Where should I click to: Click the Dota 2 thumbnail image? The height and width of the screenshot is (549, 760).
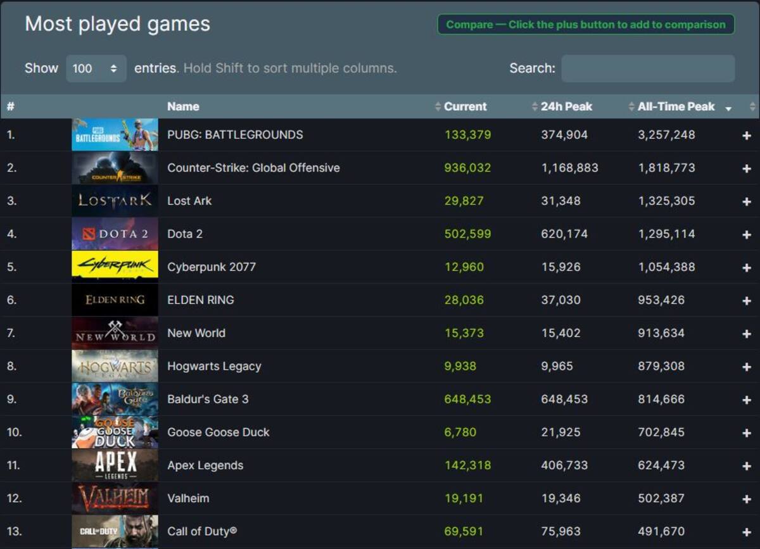[x=115, y=234]
